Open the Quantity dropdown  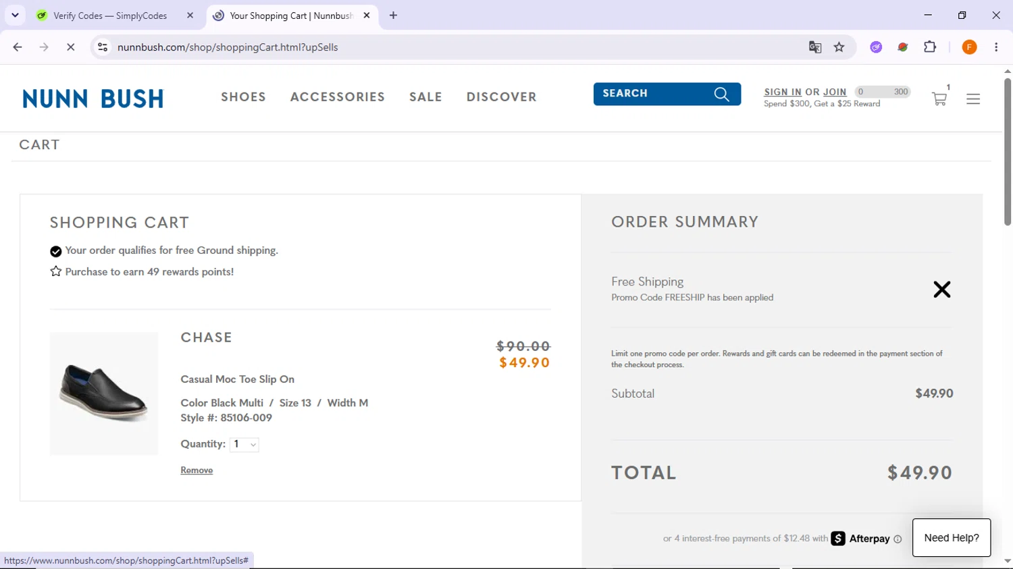pyautogui.click(x=244, y=444)
